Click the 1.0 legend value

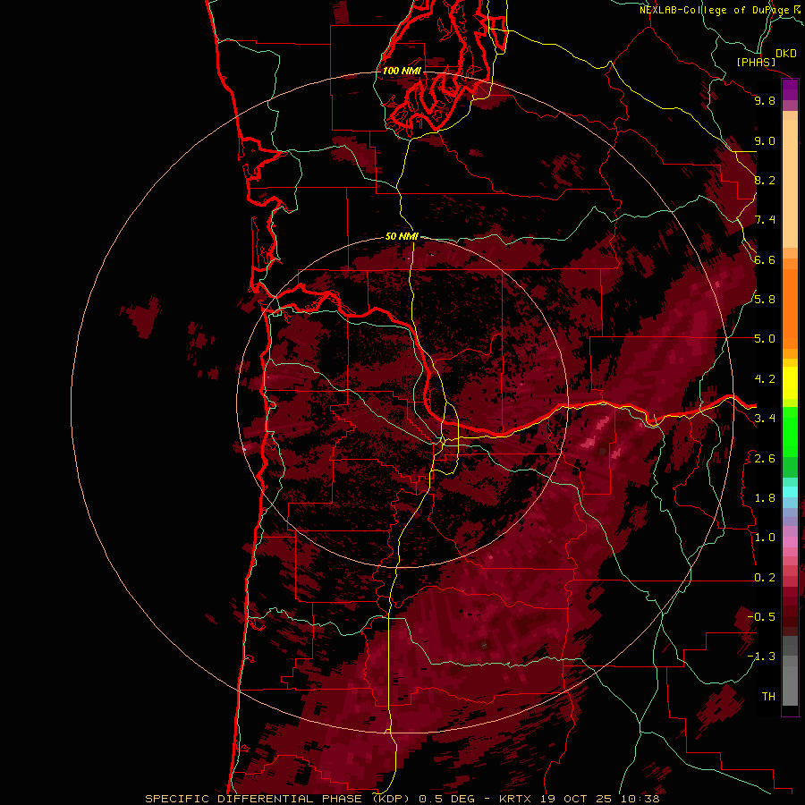click(x=765, y=538)
